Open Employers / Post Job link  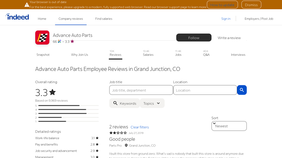point(259,19)
